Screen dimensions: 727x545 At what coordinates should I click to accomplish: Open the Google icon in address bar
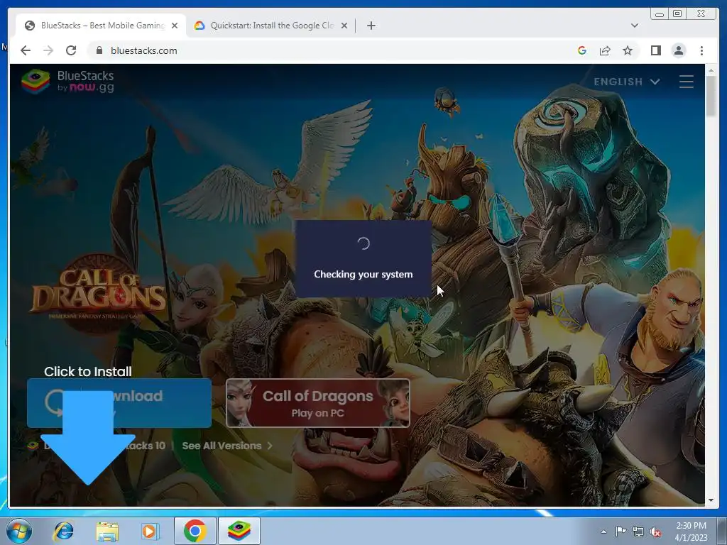click(582, 50)
